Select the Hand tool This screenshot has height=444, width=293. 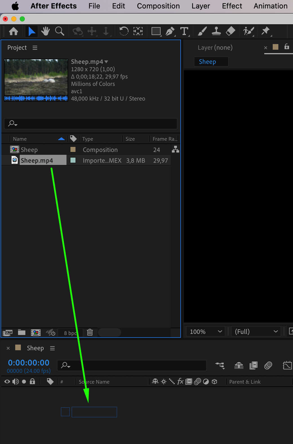click(x=45, y=31)
